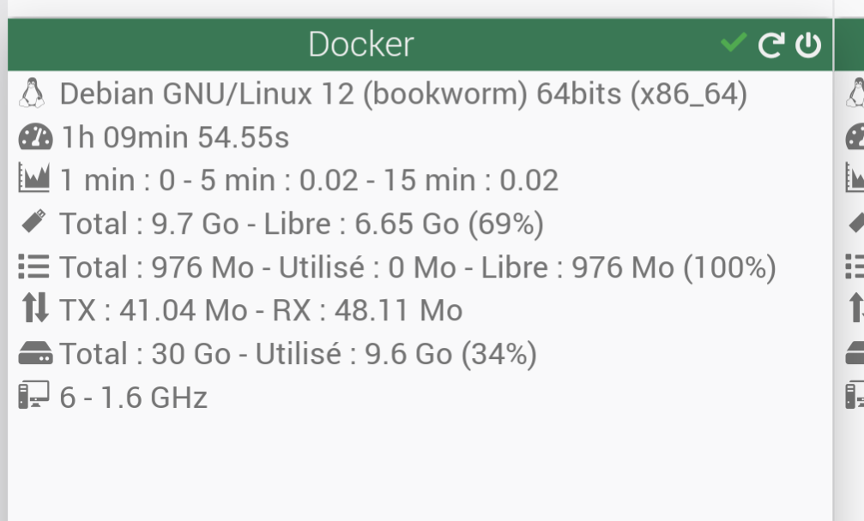Click the disk Total 30 Go line
The height and width of the screenshot is (521, 864).
click(298, 354)
